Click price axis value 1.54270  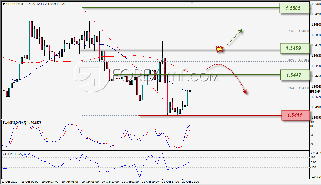[x=316, y=97]
